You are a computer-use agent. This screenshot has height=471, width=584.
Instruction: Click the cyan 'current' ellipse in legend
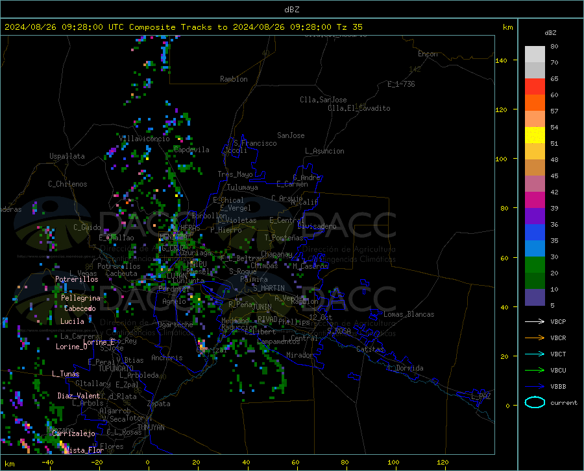[x=535, y=402]
